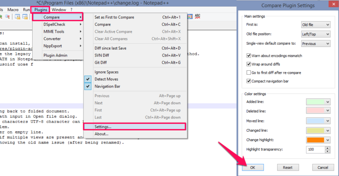Click the compare navigation bar toolbar icon
This screenshot has height=176, width=339.
pyautogui.click(x=190, y=16)
